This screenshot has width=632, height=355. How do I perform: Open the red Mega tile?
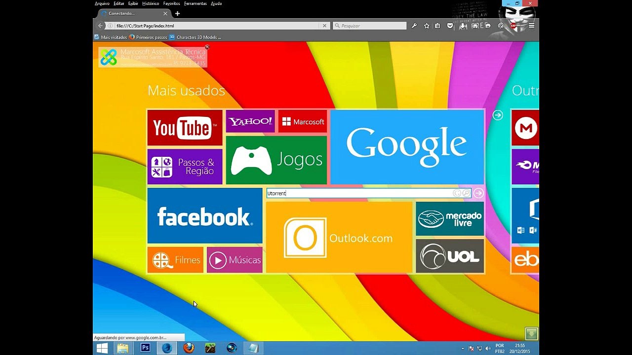pos(525,128)
